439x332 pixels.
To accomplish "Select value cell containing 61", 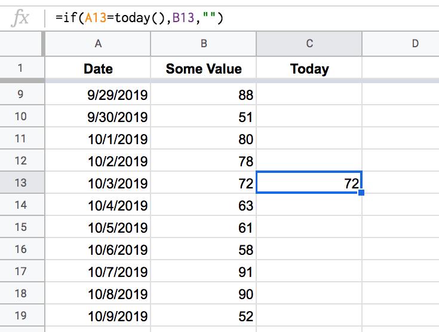I will pos(204,227).
